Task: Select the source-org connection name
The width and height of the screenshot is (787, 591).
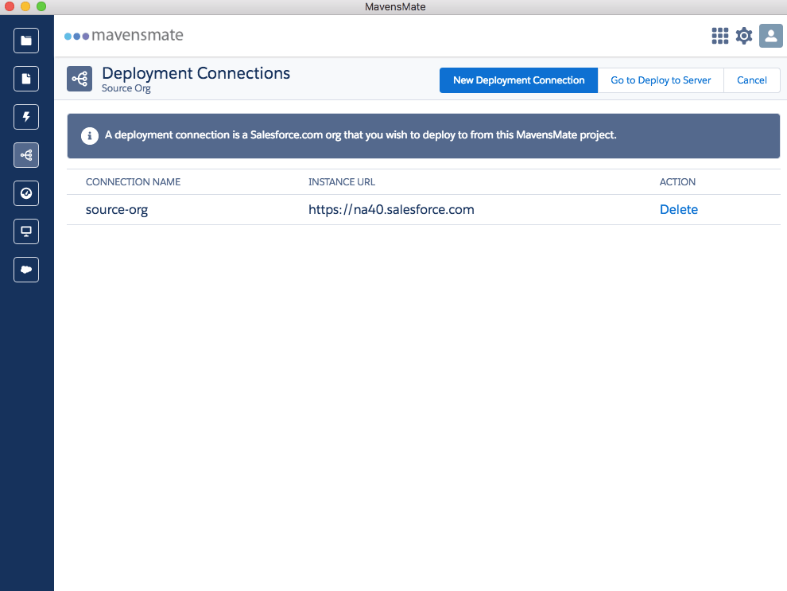Action: (x=117, y=210)
